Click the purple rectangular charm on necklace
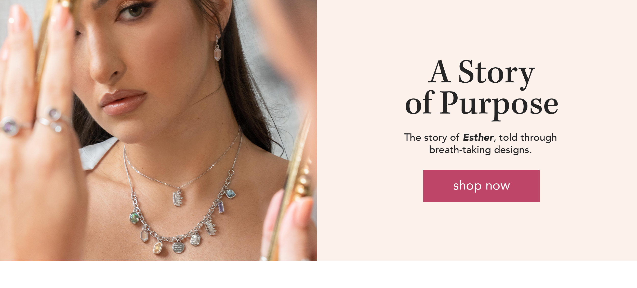The width and height of the screenshot is (637, 288). pos(221,207)
